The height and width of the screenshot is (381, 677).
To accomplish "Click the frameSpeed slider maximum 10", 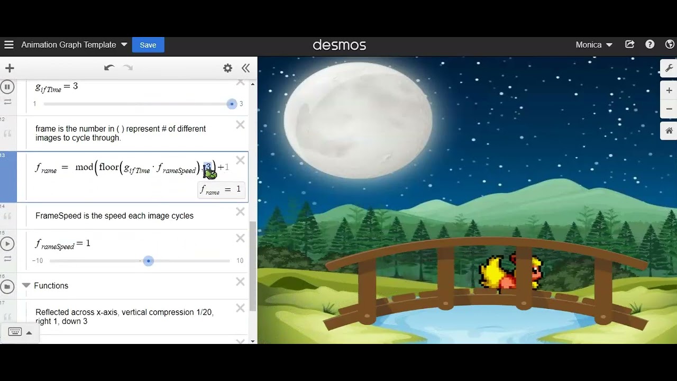I will 240,261.
